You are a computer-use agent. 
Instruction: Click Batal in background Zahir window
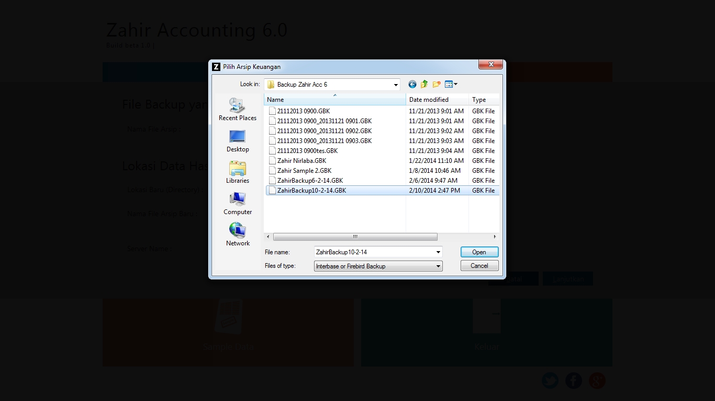coord(513,279)
